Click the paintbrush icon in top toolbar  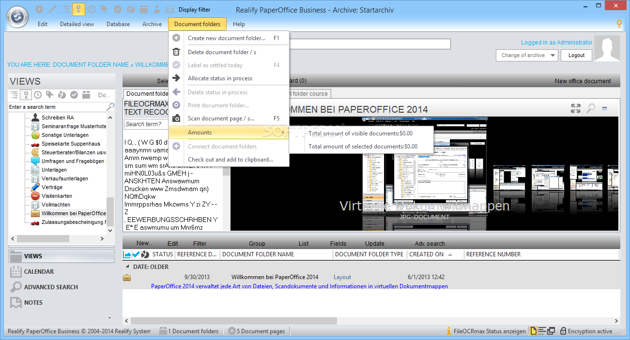coord(52,9)
